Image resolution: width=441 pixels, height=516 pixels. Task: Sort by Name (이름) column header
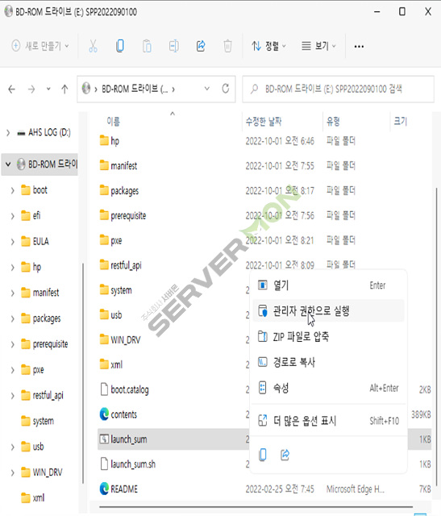tap(113, 122)
